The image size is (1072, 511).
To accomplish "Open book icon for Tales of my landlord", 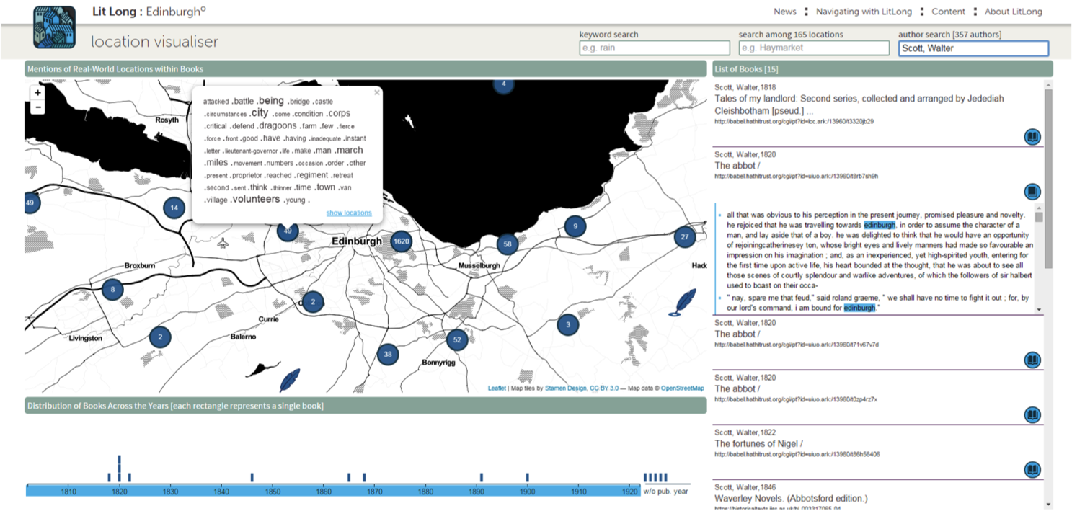I will (x=1032, y=137).
